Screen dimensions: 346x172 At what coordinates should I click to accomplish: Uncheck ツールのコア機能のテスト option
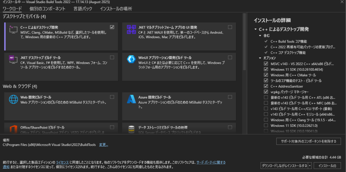pyautogui.click(x=266, y=81)
